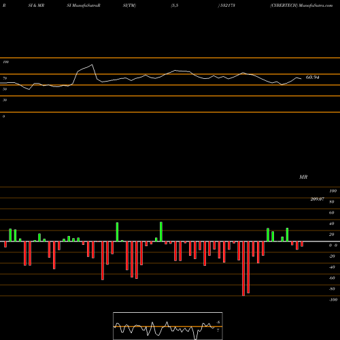Click the MR panel title

point(303,177)
